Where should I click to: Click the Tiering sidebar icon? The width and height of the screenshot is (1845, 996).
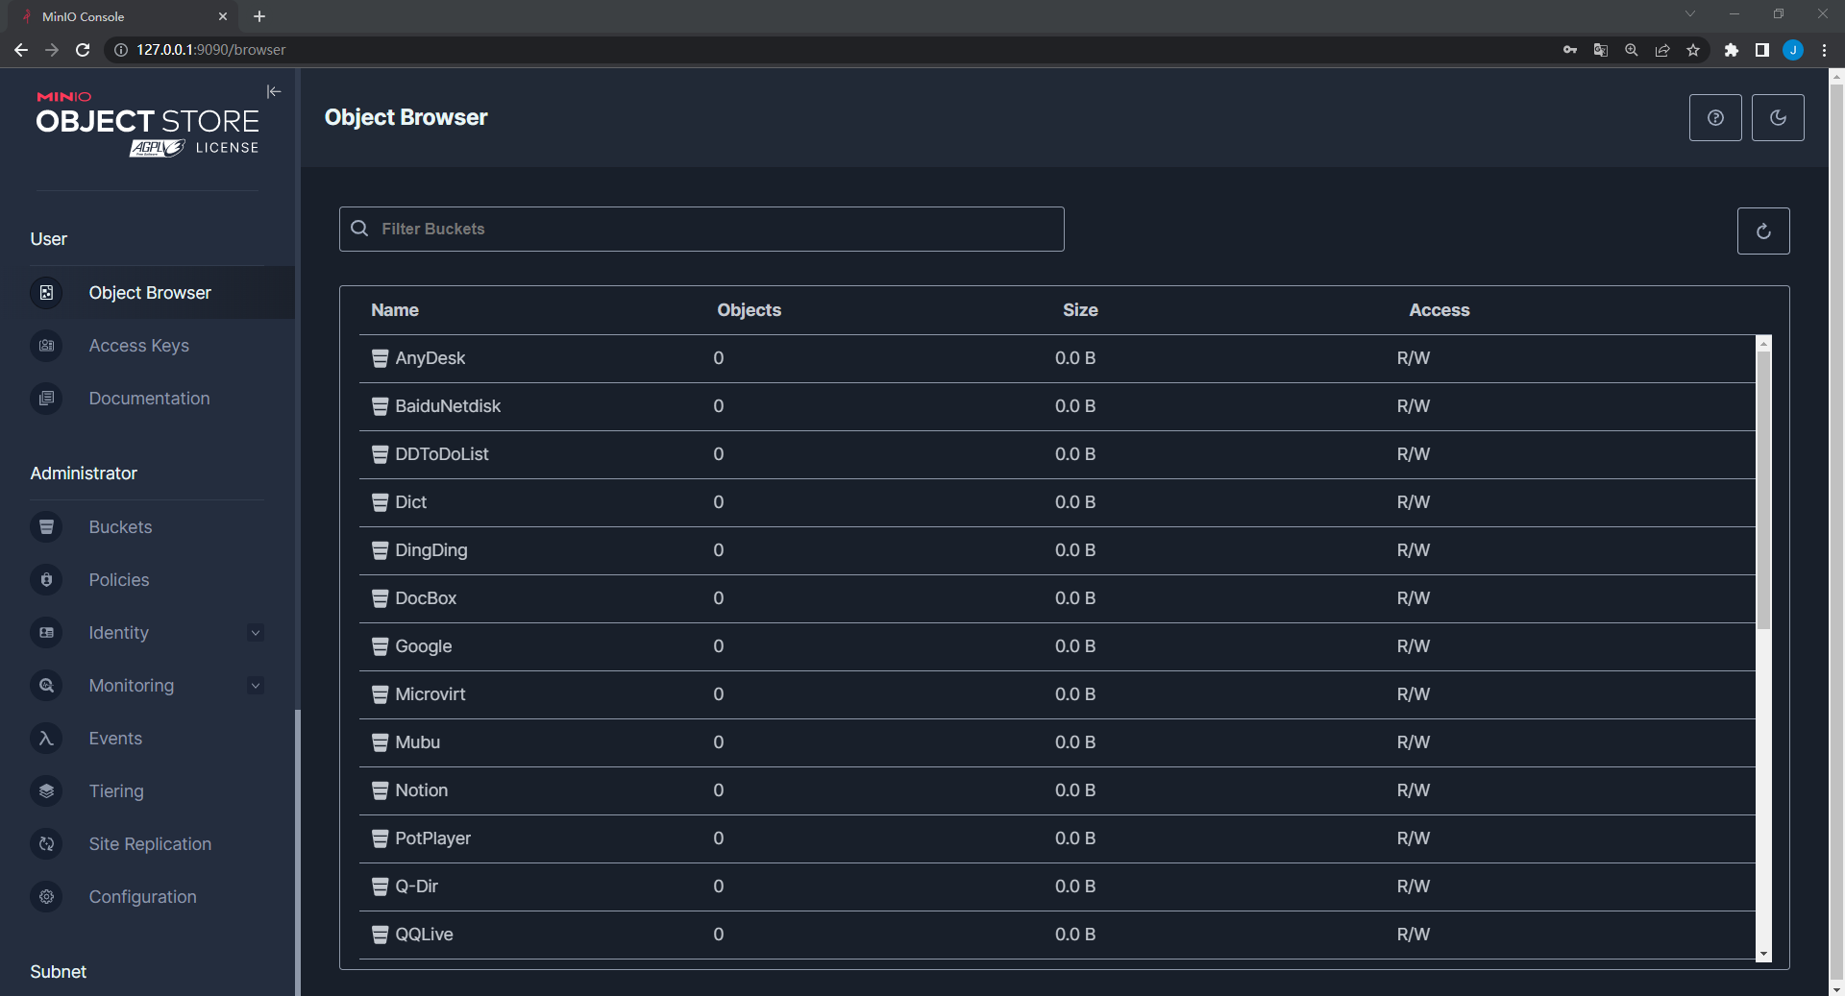pos(46,791)
